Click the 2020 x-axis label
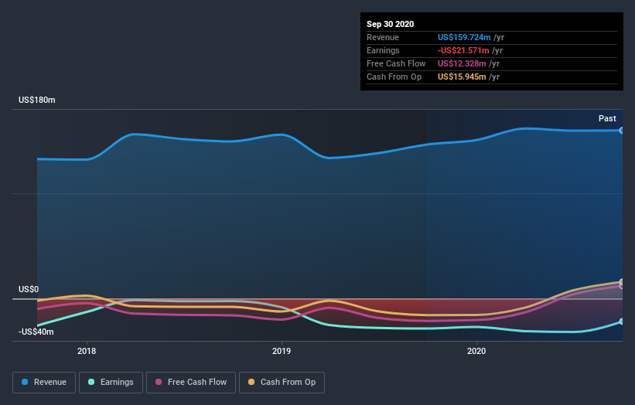635x405 pixels. click(476, 351)
